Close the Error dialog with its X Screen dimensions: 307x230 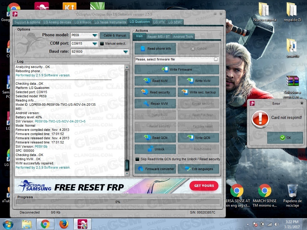302,103
